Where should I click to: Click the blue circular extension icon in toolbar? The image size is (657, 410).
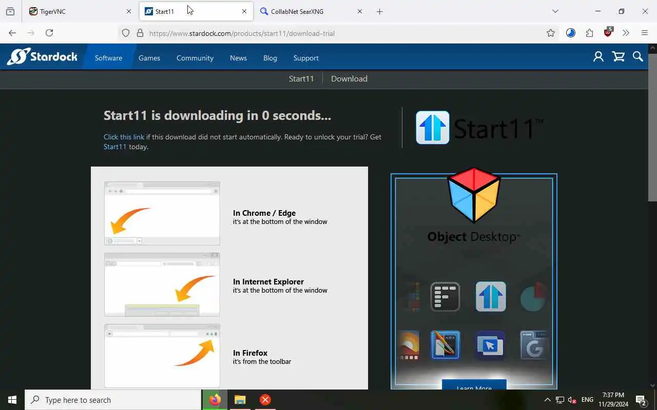[x=571, y=33]
